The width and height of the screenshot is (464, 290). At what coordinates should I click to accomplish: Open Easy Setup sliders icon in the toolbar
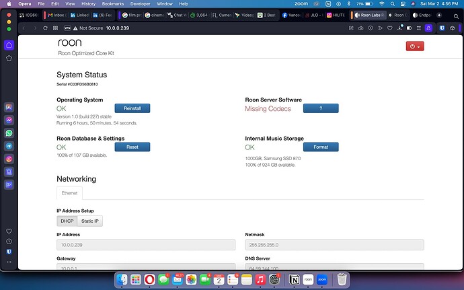tap(419, 28)
